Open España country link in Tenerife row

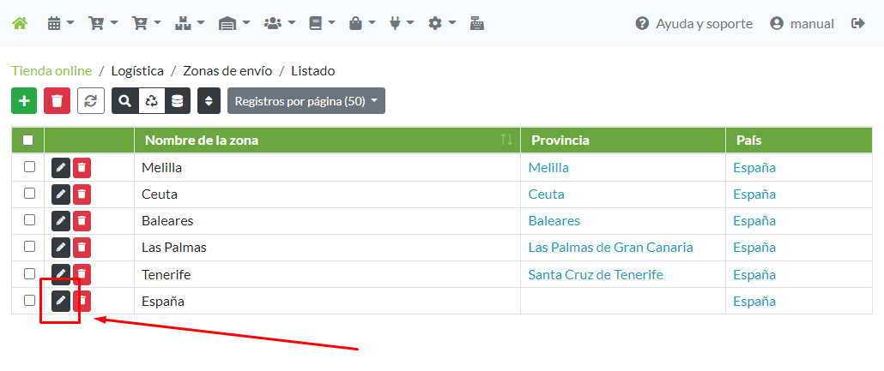pyautogui.click(x=754, y=275)
